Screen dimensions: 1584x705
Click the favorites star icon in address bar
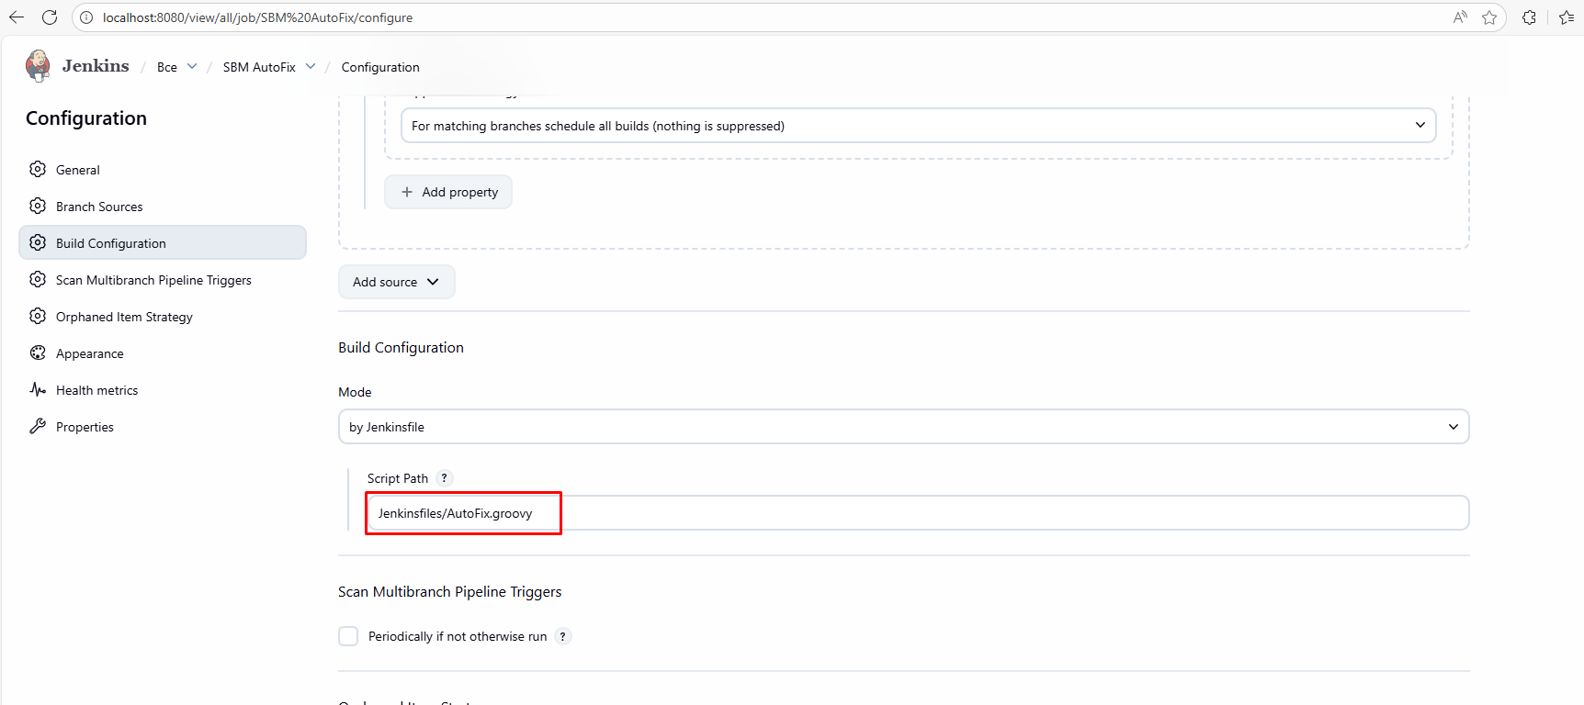pyautogui.click(x=1489, y=17)
